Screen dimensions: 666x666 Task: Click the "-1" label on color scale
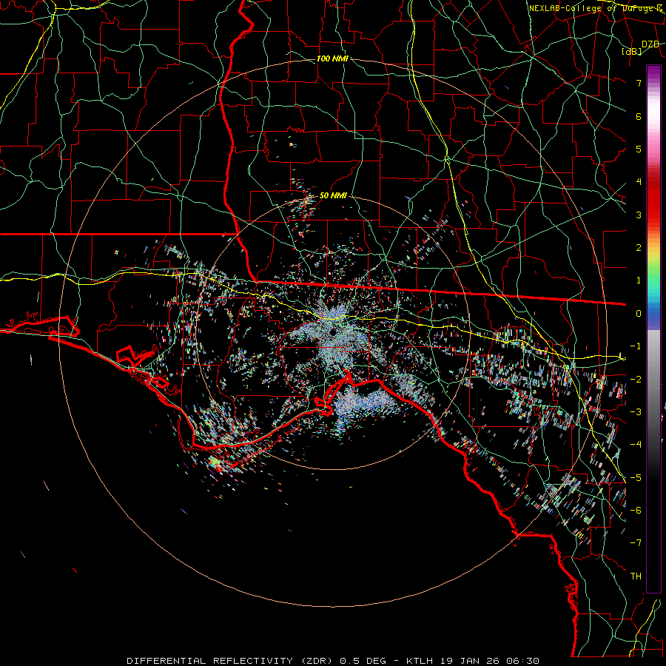(636, 346)
